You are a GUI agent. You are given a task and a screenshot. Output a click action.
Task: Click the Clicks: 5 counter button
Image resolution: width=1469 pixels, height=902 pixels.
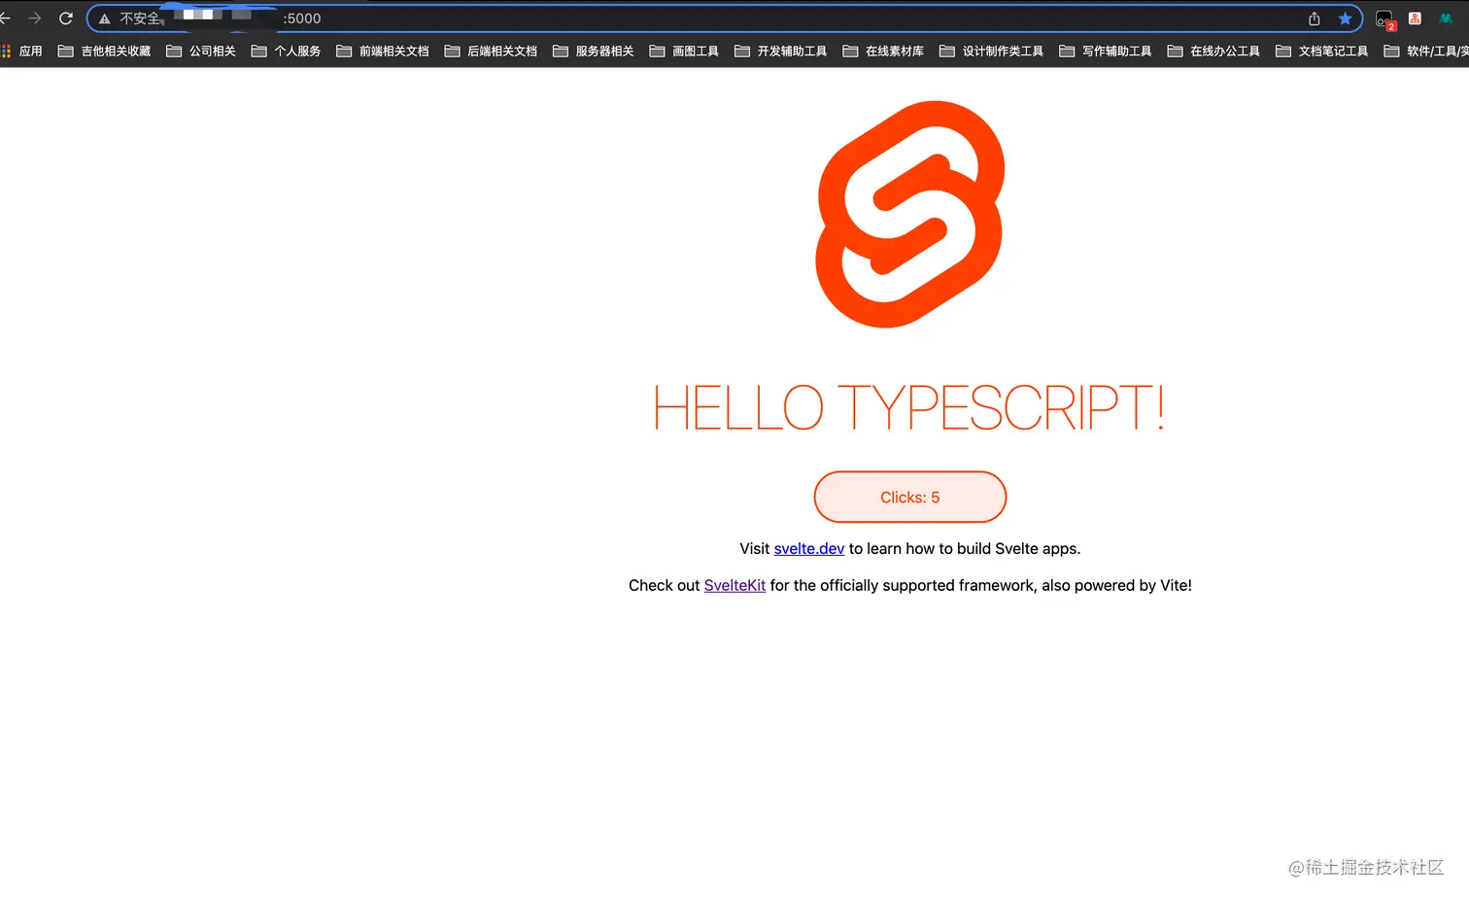pyautogui.click(x=910, y=497)
